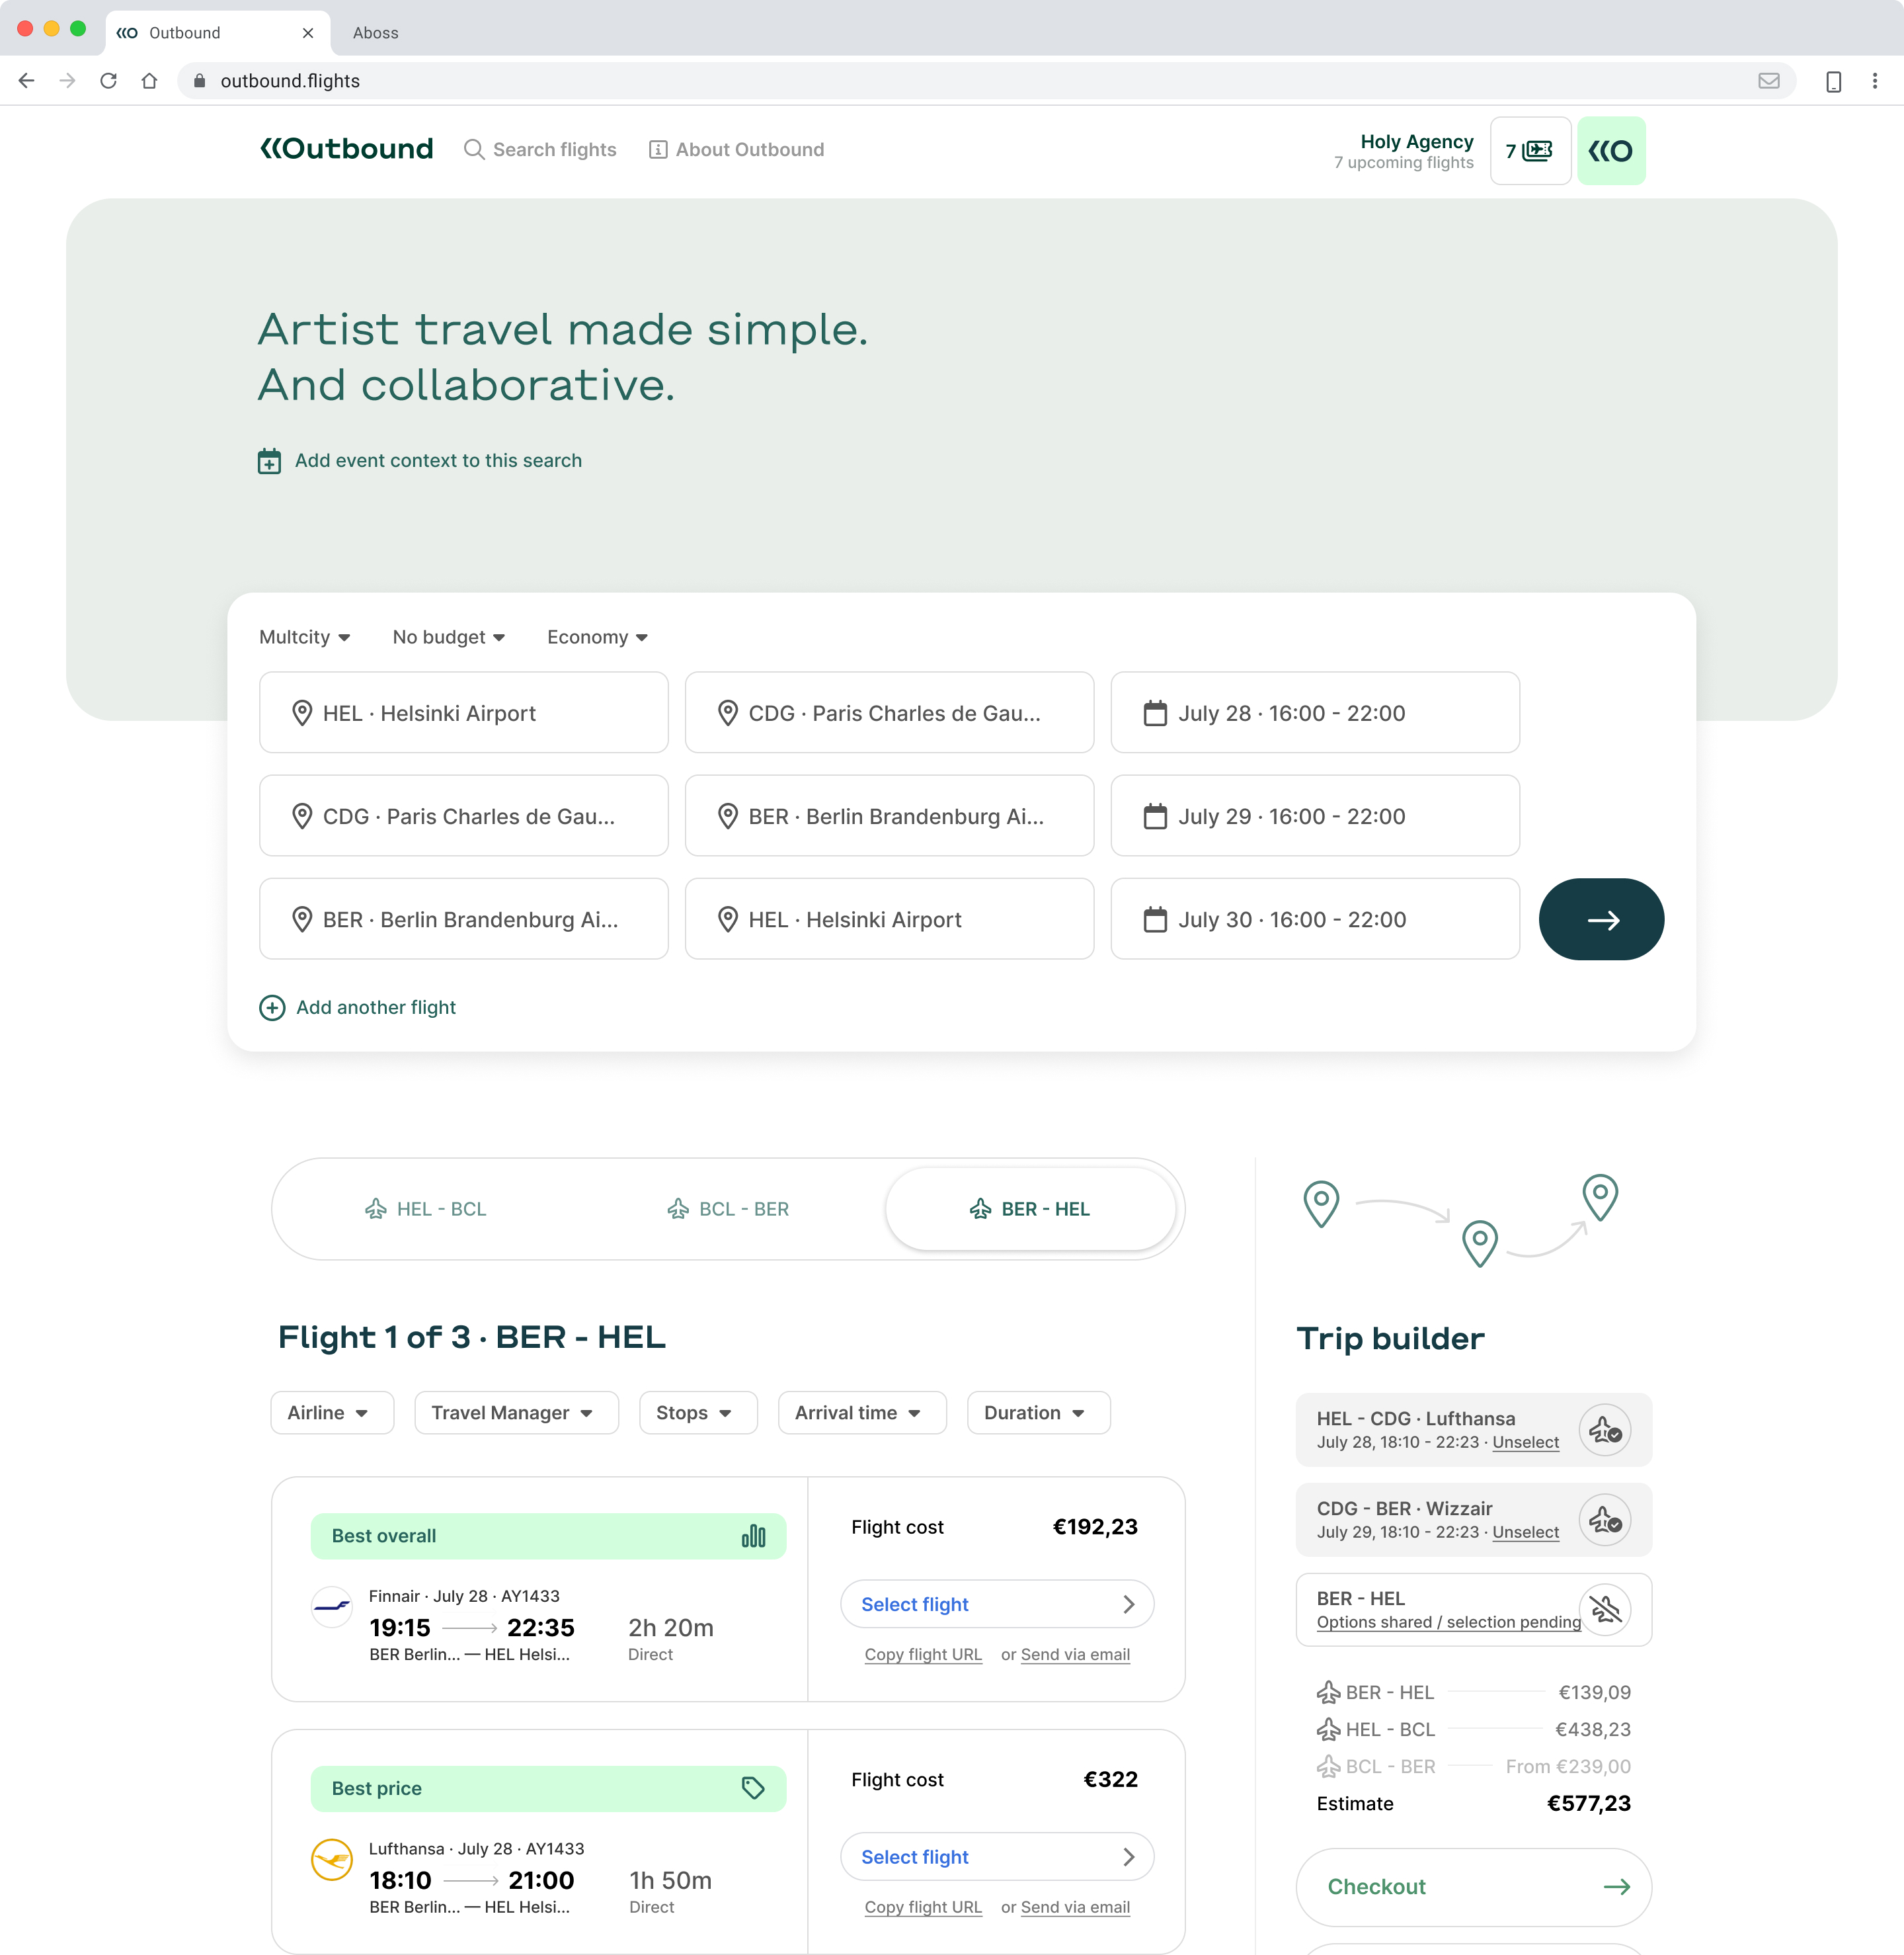Edit third flight origin BER Berlin field

tap(464, 919)
